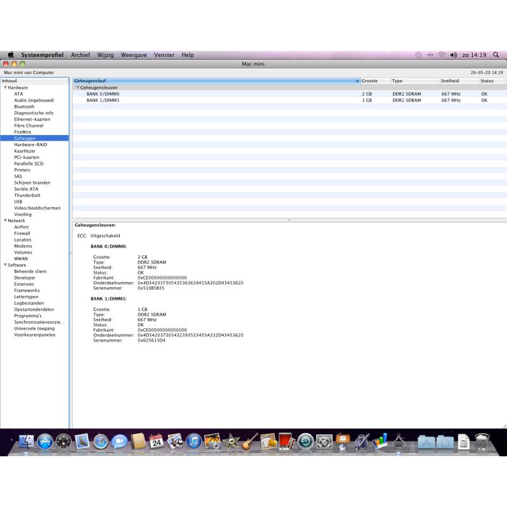
Task: Sort by the Grootte column header
Action: (375, 81)
